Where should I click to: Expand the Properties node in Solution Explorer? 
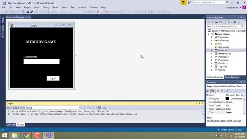(211, 37)
